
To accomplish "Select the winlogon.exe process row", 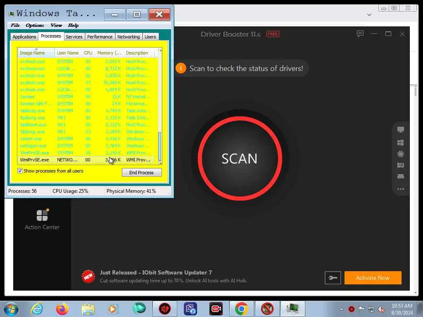I will (x=86, y=146).
